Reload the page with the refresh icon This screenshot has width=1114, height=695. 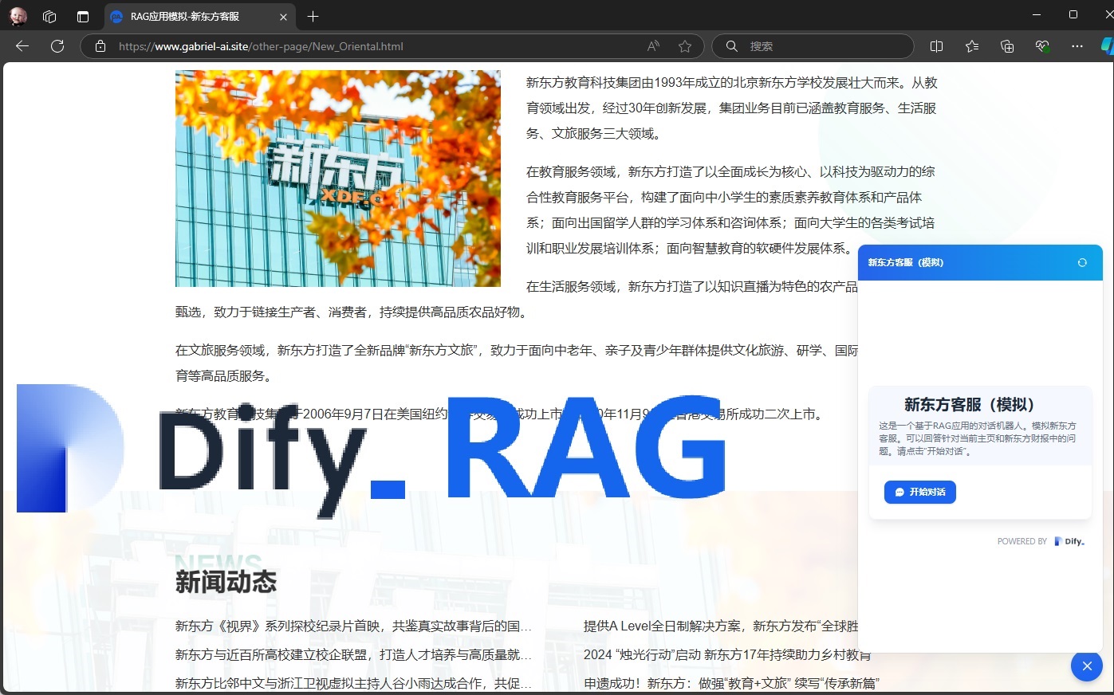(57, 46)
